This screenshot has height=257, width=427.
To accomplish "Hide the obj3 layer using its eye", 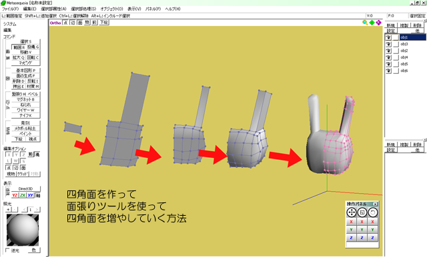I will pyautogui.click(x=388, y=44).
